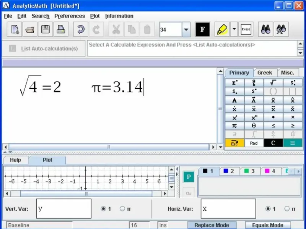Click the editor horizontal scrollbar thumb
This screenshot has width=306, height=229.
109,147
